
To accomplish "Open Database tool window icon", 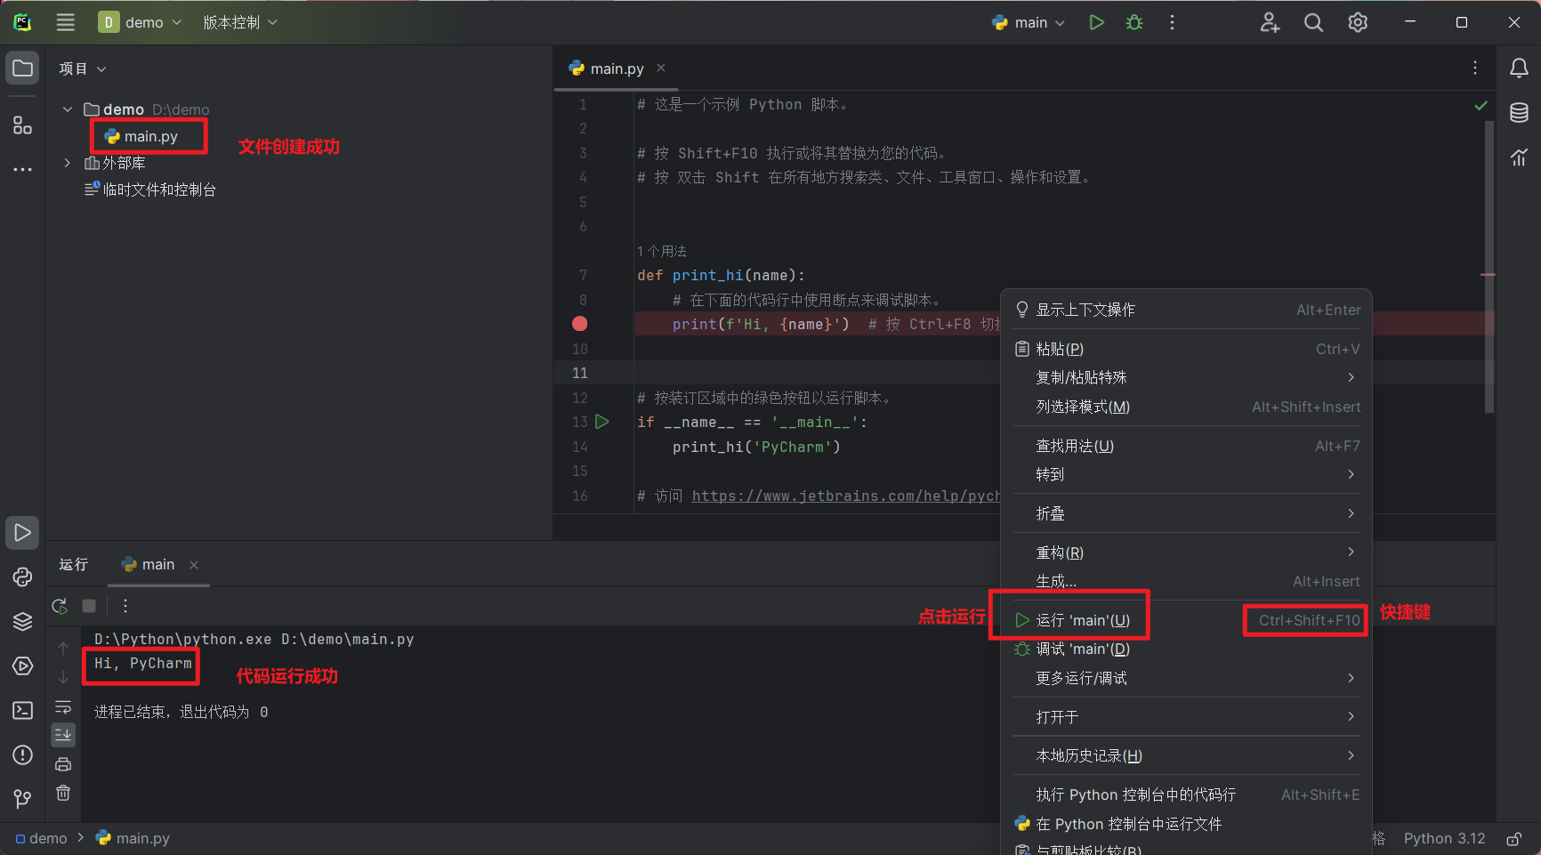I will coord(1519,113).
